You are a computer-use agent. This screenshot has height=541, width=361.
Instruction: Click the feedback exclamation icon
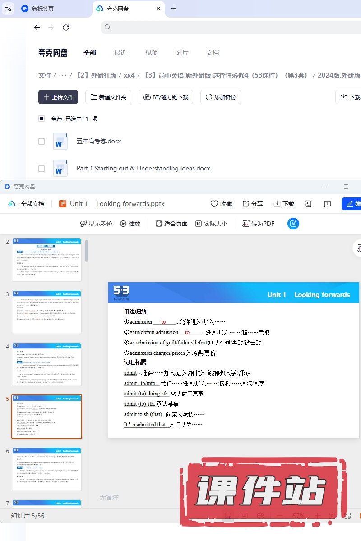(328, 204)
